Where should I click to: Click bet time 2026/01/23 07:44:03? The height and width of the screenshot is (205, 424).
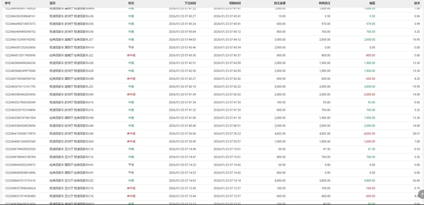183,40
